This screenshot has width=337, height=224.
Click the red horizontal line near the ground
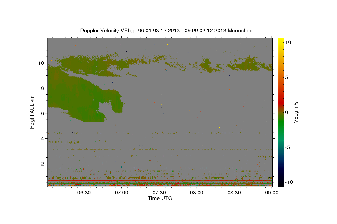pyautogui.click(x=160, y=181)
